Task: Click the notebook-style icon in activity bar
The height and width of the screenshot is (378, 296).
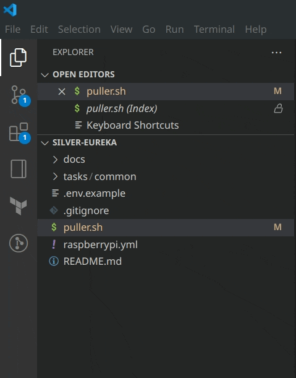Action: [x=19, y=169]
